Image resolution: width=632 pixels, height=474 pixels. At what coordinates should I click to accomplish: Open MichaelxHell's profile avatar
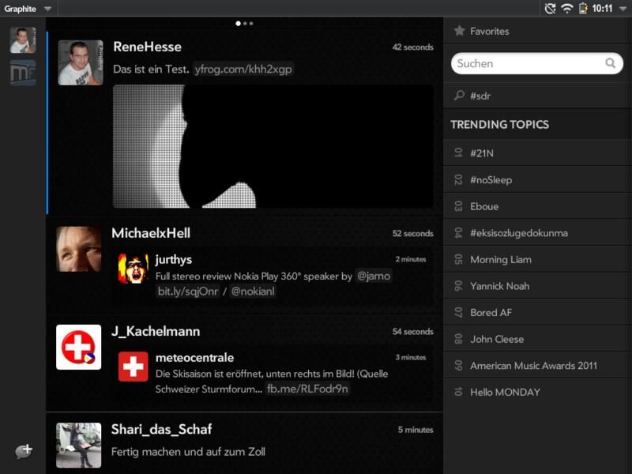pos(78,249)
